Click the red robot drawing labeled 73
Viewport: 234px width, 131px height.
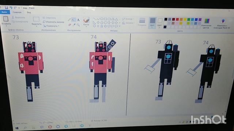tap(31, 71)
